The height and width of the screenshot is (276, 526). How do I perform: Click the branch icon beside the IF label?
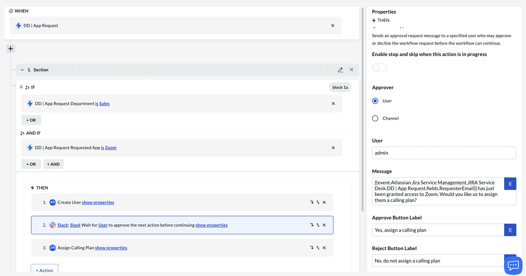[28, 87]
